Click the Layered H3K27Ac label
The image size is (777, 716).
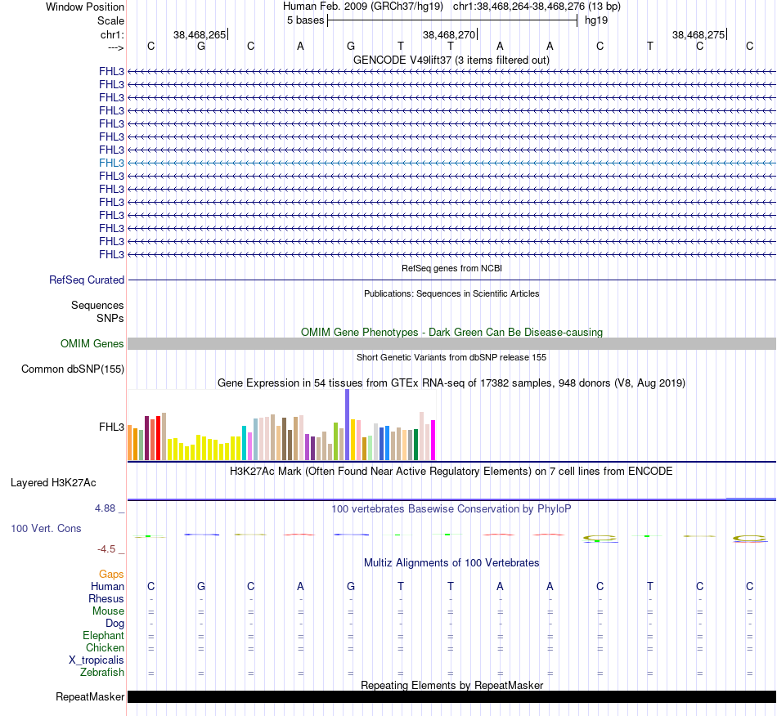(53, 483)
